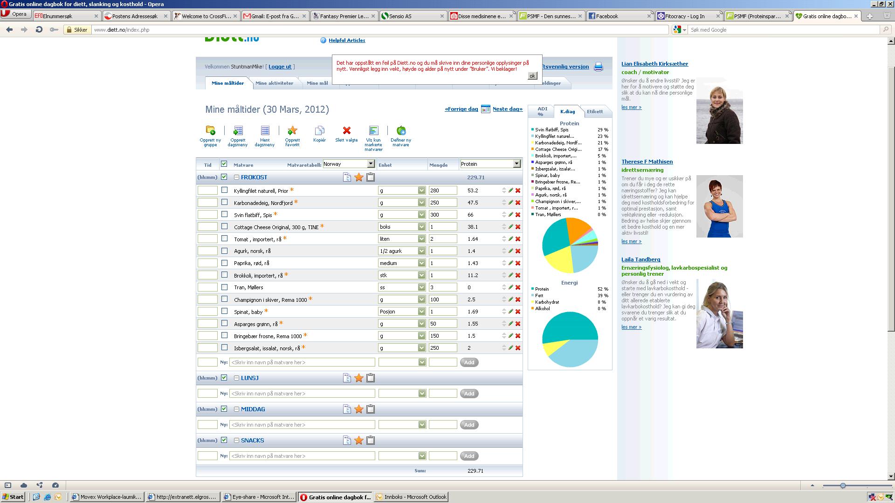Open Lian Elisabeth Kirksæther profile link
Viewport: 895px width, 503px height.
[654, 64]
